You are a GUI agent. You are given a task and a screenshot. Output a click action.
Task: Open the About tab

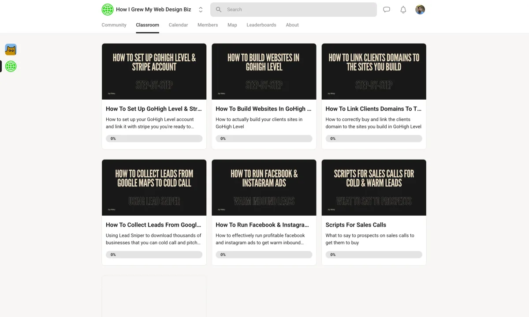pos(292,25)
